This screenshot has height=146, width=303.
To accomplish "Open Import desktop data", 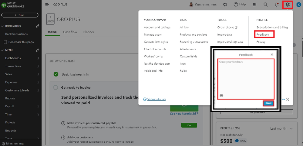I will 230,42.
